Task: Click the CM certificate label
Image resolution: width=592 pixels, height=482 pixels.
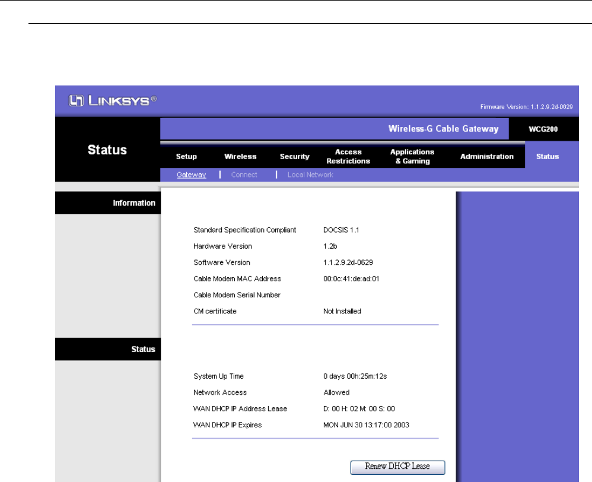Action: (215, 311)
